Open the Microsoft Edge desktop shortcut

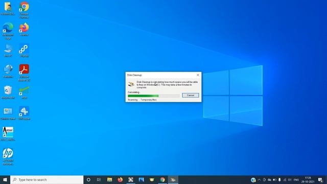click(x=8, y=31)
